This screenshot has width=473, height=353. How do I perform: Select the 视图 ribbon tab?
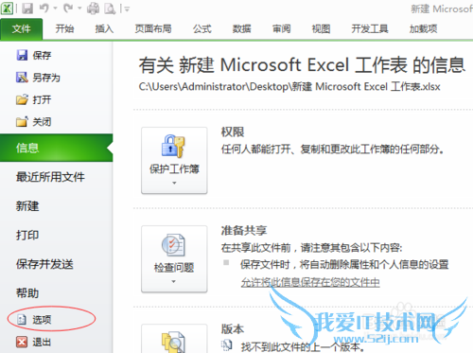[x=321, y=29]
